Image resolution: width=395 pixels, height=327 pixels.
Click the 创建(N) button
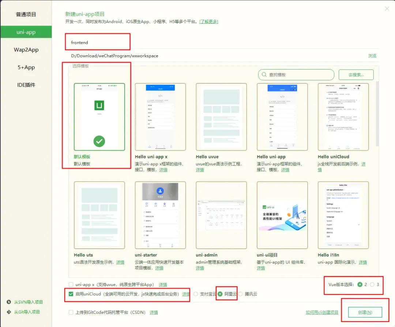coord(365,312)
